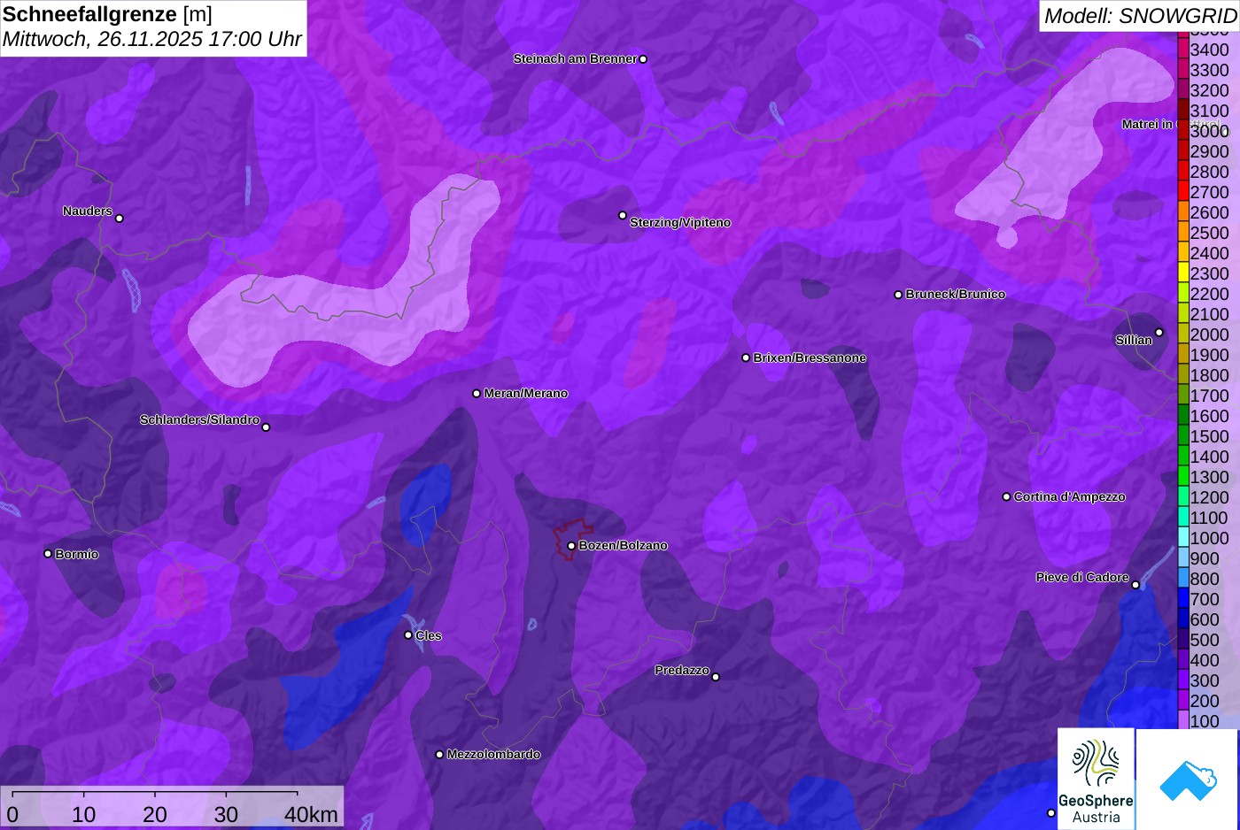
Task: Click the 'Matrei in' place label
Action: coord(1147,124)
